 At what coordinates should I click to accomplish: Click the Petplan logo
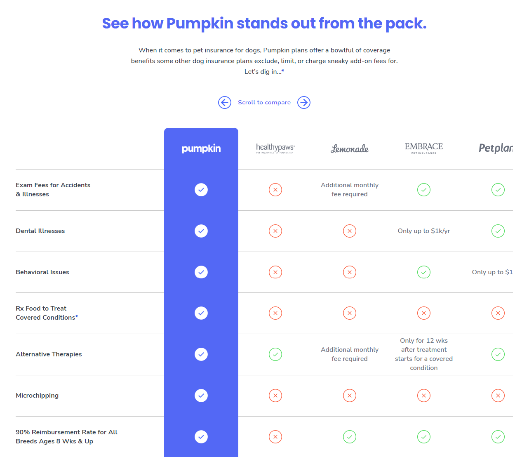tap(496, 148)
